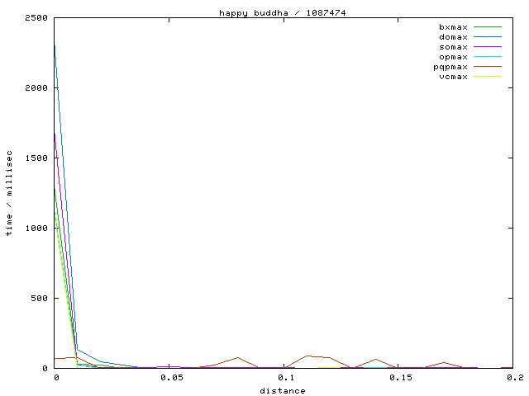Click the green bxmax legend line sample
Image resolution: width=529 pixels, height=396 pixels.
point(488,27)
